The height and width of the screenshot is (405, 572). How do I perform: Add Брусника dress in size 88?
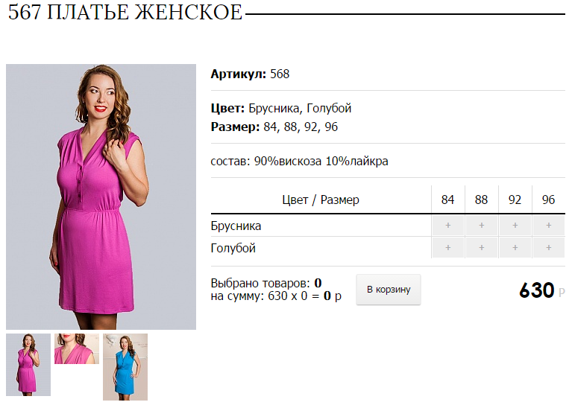tap(482, 226)
